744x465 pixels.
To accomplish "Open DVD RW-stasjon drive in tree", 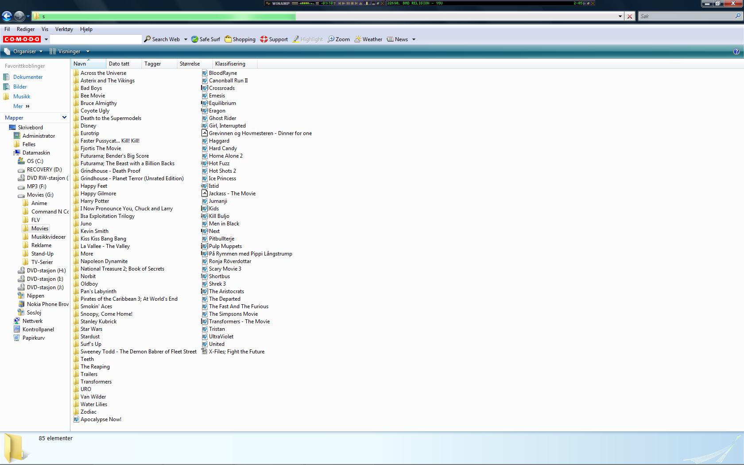I will (43, 178).
